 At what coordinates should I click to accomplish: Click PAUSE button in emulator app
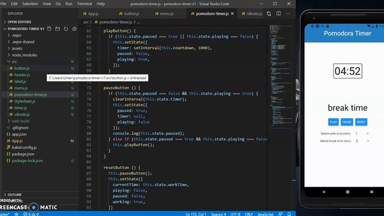[347, 122]
